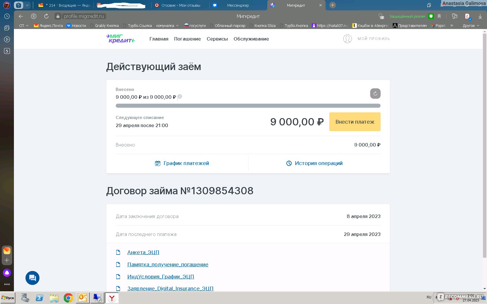Open the Кэшбэк в Aliexpress bookmark

(370, 25)
